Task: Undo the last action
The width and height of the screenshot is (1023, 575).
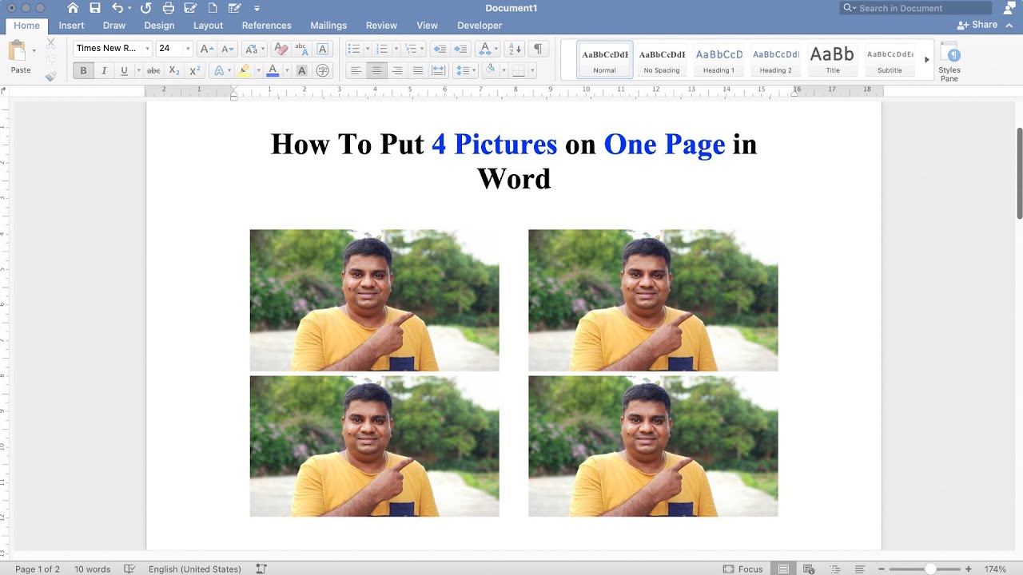Action: click(x=117, y=8)
